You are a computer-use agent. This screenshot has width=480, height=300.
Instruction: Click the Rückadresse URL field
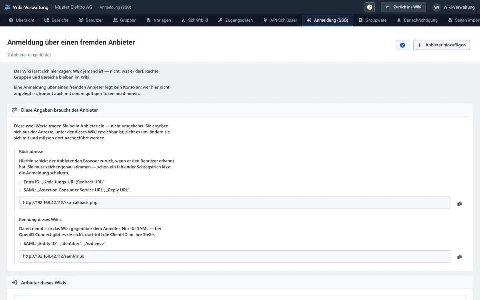pos(234,203)
